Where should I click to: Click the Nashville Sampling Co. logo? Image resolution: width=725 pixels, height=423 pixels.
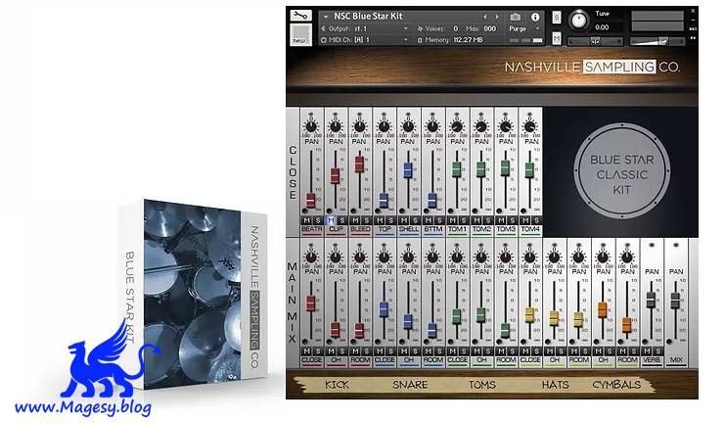point(592,68)
